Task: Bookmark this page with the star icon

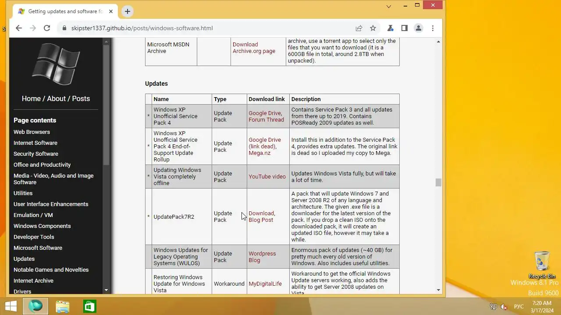Action: point(373,28)
